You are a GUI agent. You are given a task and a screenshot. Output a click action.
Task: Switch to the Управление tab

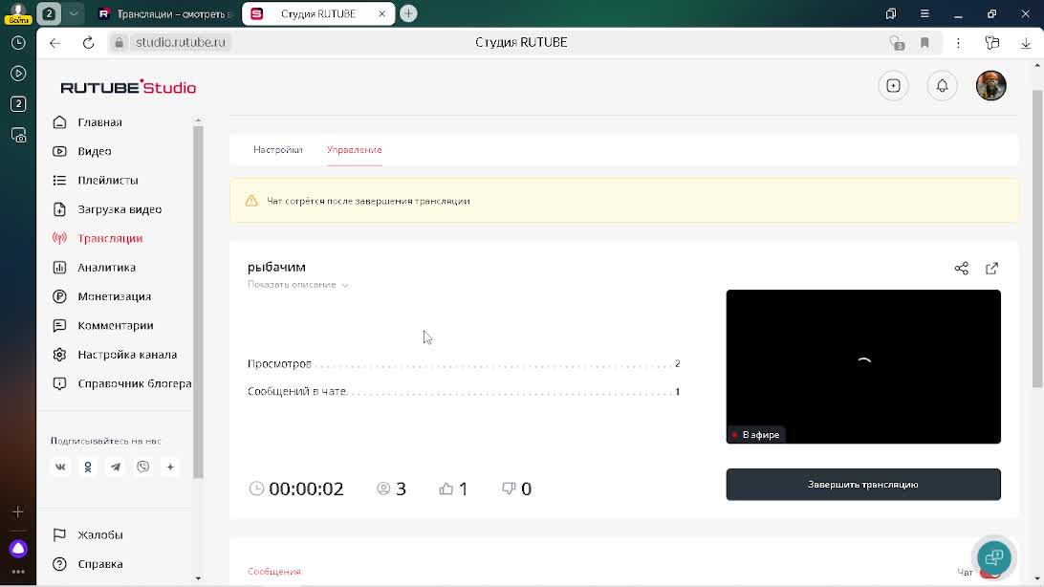[354, 150]
